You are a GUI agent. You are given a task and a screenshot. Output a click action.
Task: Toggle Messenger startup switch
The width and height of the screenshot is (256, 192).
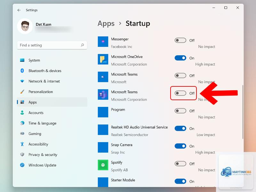point(180,40)
